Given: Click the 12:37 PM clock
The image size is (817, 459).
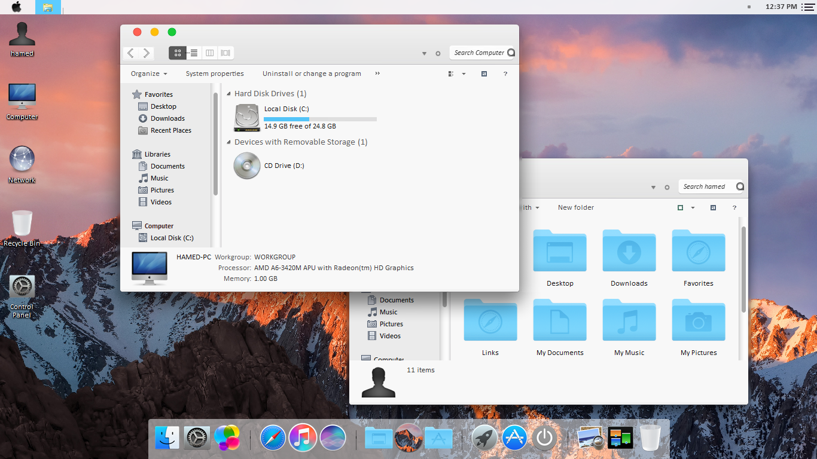Looking at the screenshot, I should point(781,7).
